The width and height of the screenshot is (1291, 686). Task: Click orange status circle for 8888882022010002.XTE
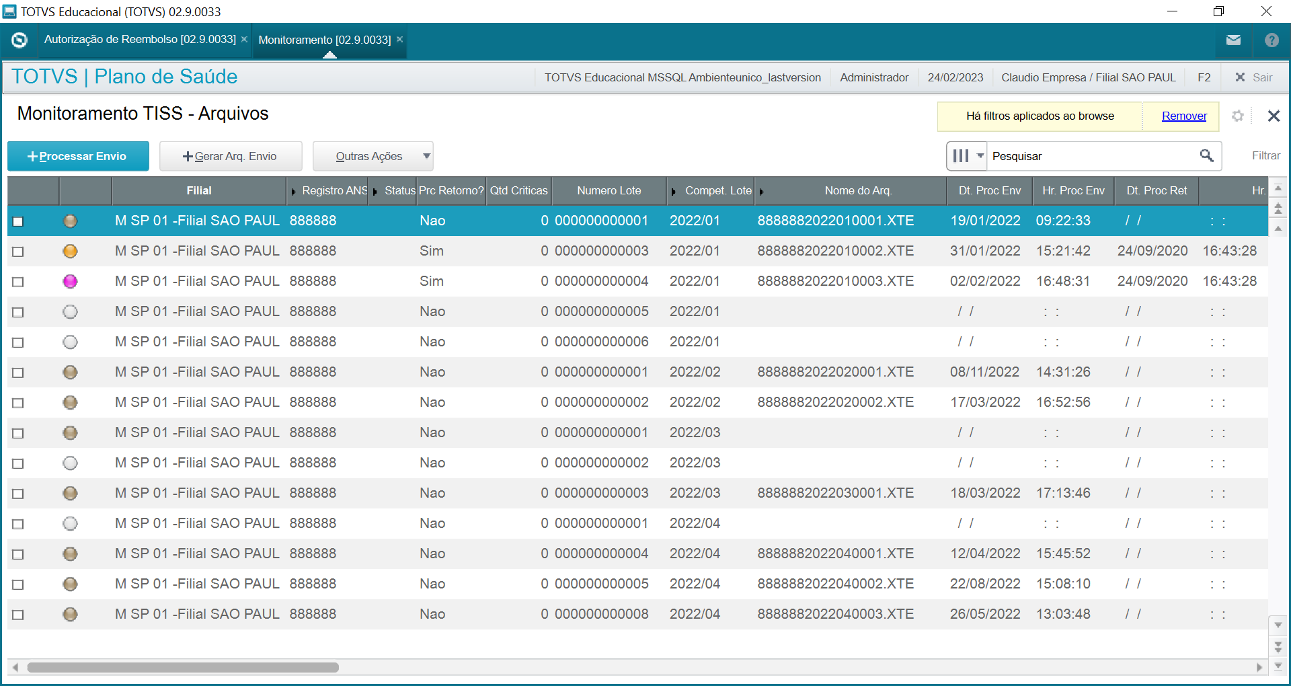[x=70, y=251]
